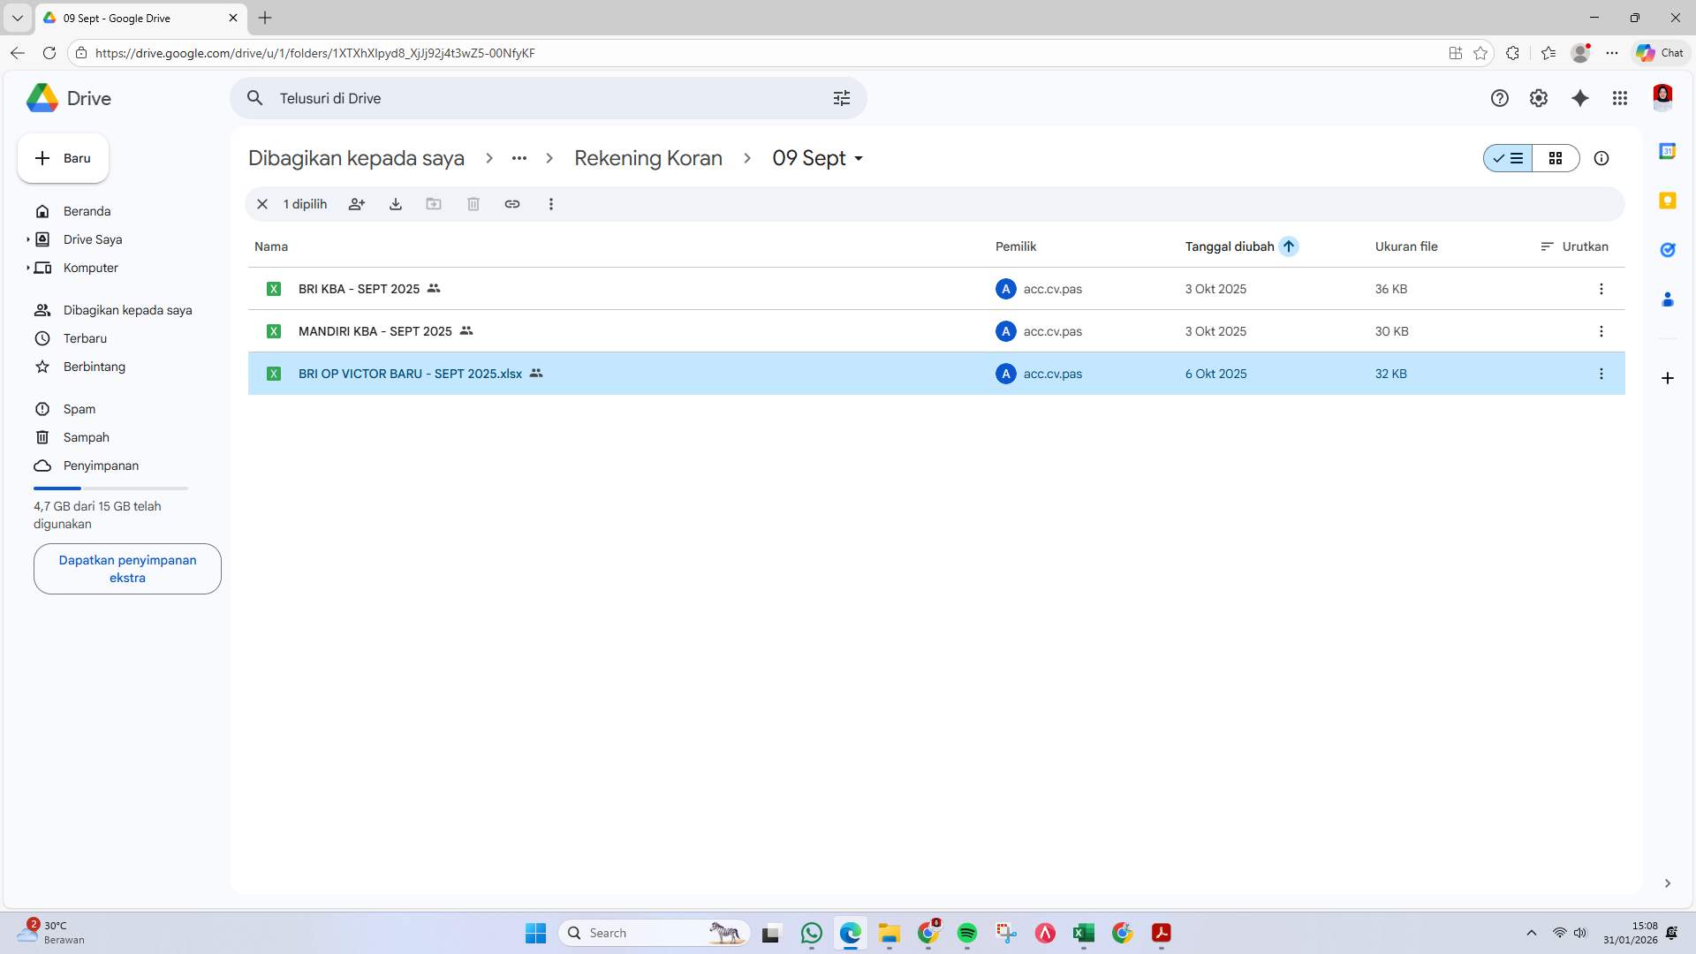Viewport: 1696px width, 954px height.
Task: Click the Telusuri di Drive search field
Action: 530,98
